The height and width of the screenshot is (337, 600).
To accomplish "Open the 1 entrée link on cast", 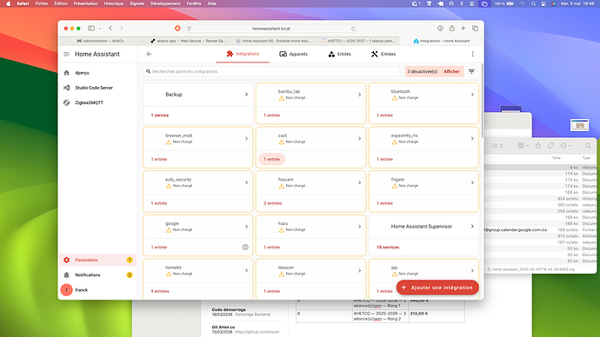I will click(x=271, y=159).
